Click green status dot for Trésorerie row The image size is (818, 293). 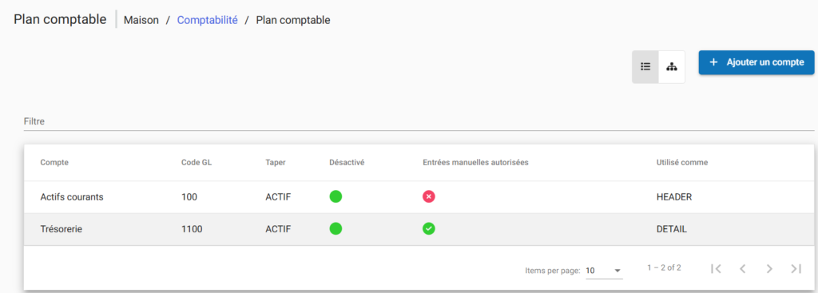click(336, 229)
